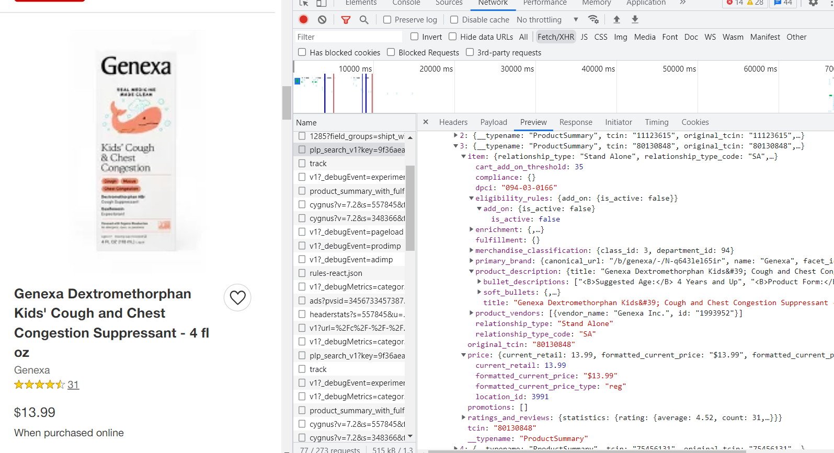The image size is (834, 453).
Task: Open 31 reviews link
Action: pyautogui.click(x=73, y=385)
